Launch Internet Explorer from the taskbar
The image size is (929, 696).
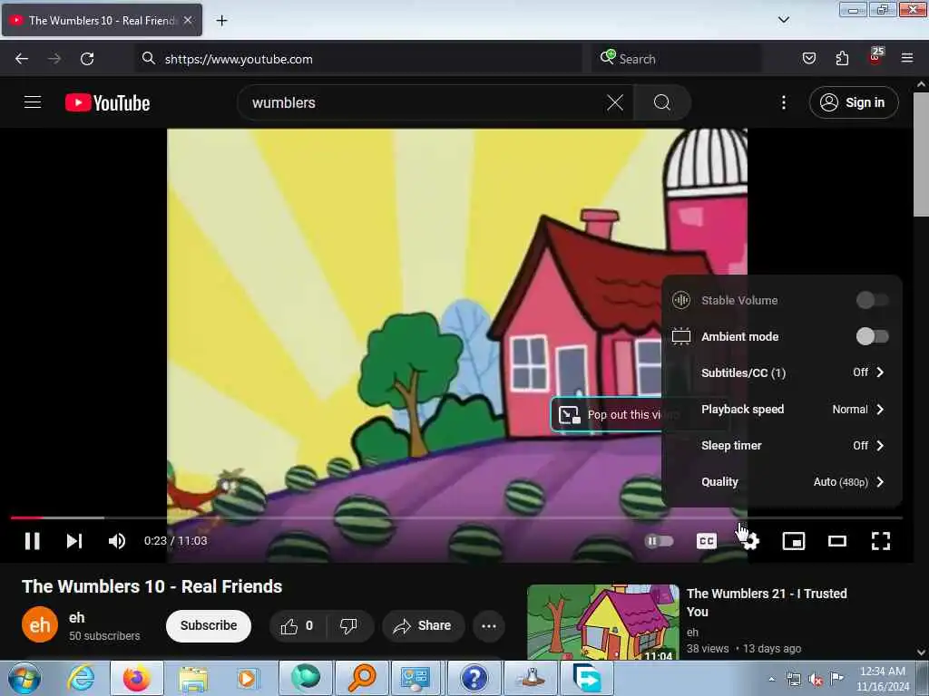(80, 678)
